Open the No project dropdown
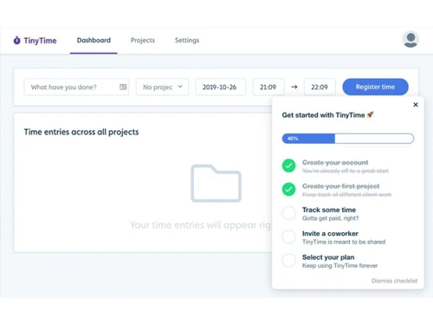The width and height of the screenshot is (433, 325). 162,87
